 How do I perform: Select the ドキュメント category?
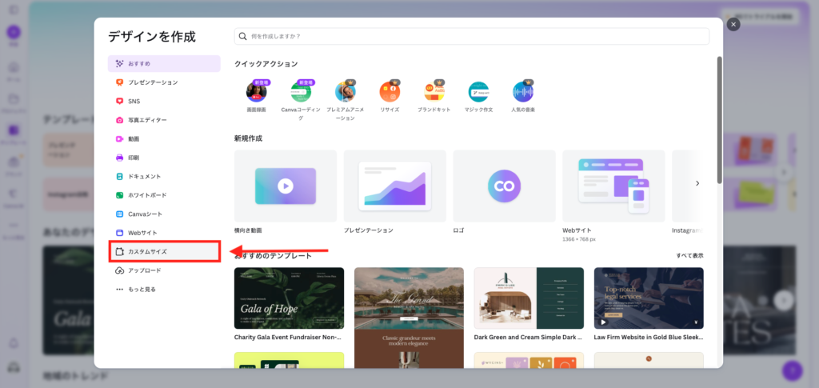[164, 177]
